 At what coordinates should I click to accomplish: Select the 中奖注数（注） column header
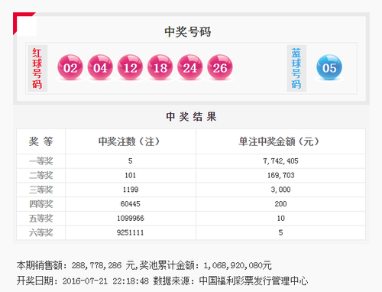pos(129,141)
